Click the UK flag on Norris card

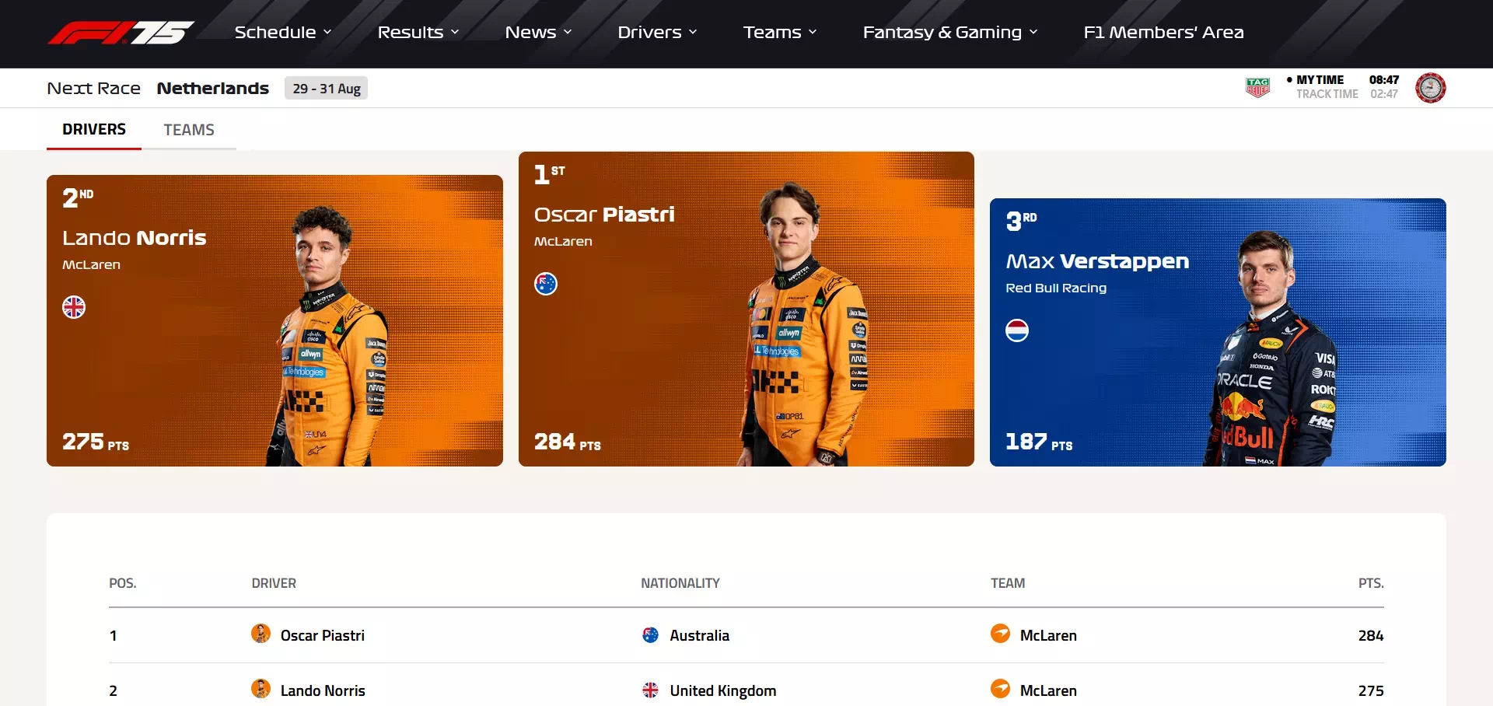(74, 307)
